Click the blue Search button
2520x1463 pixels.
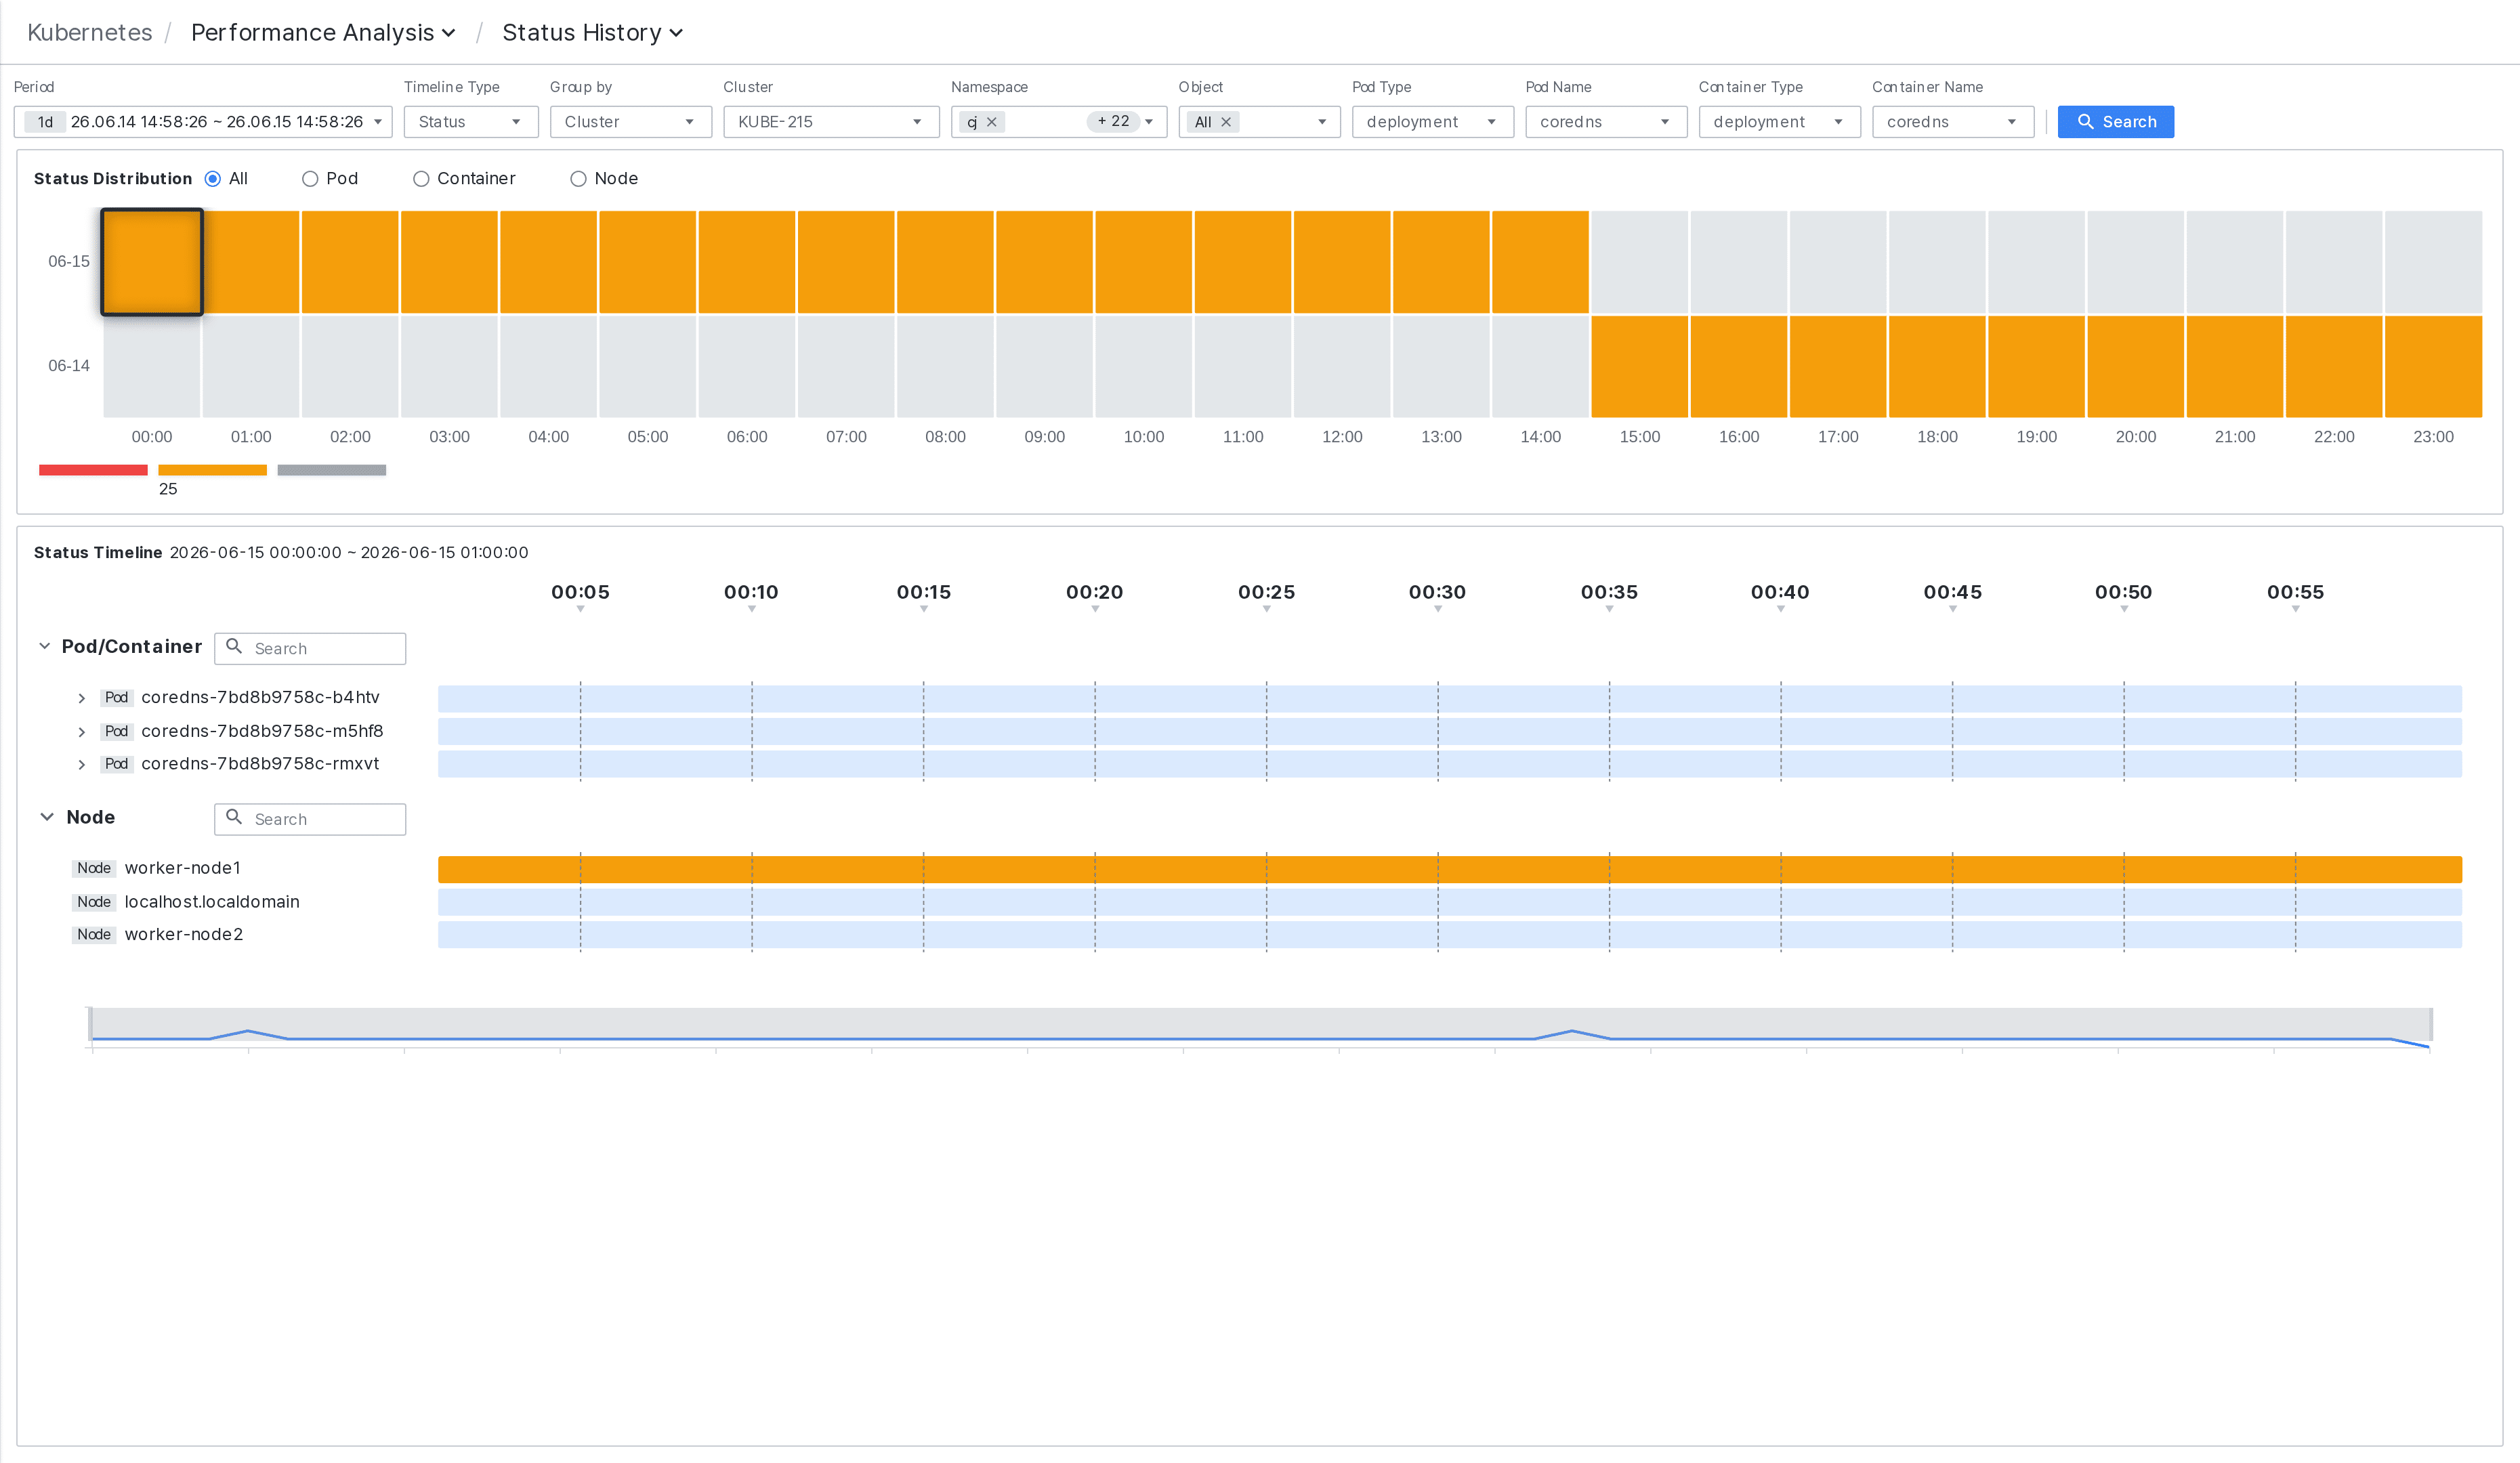[x=2115, y=122]
